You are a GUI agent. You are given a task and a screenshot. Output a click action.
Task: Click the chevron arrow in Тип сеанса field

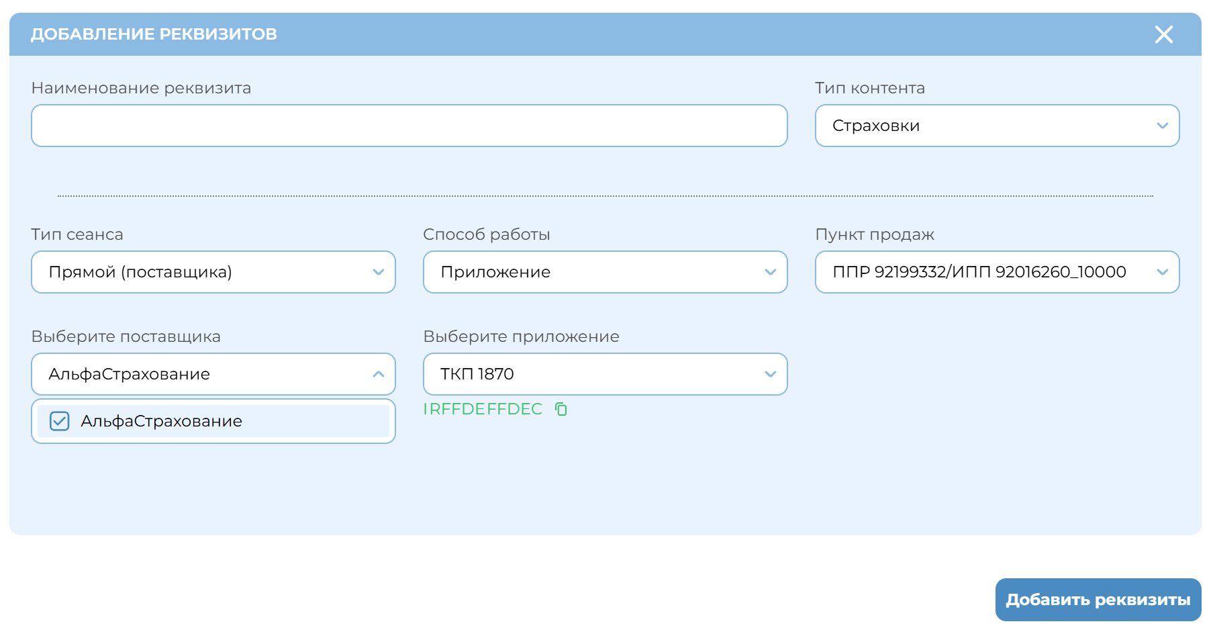click(x=378, y=272)
